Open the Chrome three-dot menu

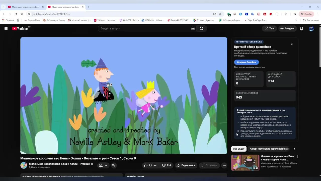click(x=318, y=14)
